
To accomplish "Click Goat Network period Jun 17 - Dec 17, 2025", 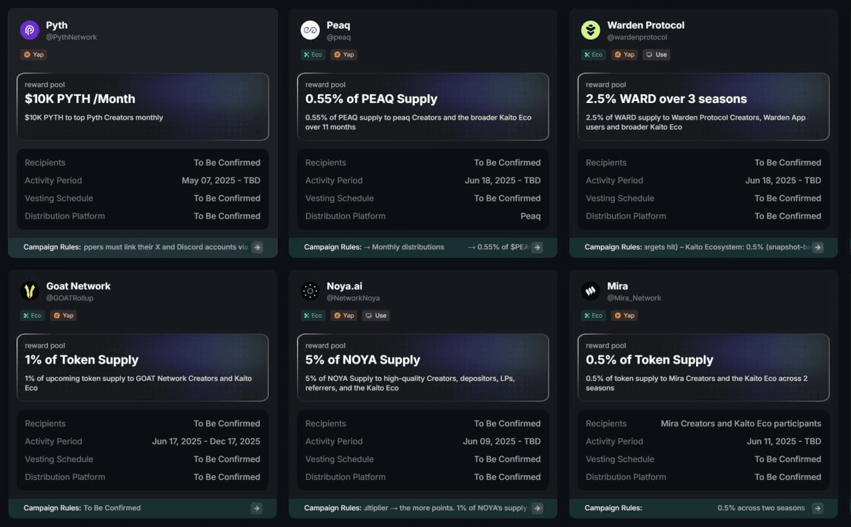I will (206, 442).
